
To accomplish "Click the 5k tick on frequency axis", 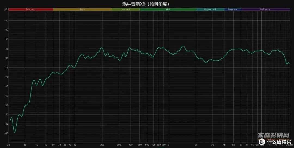I will pyautogui.click(x=234, y=145).
